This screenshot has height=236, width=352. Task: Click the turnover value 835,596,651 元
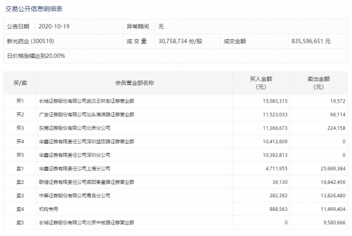(311, 41)
